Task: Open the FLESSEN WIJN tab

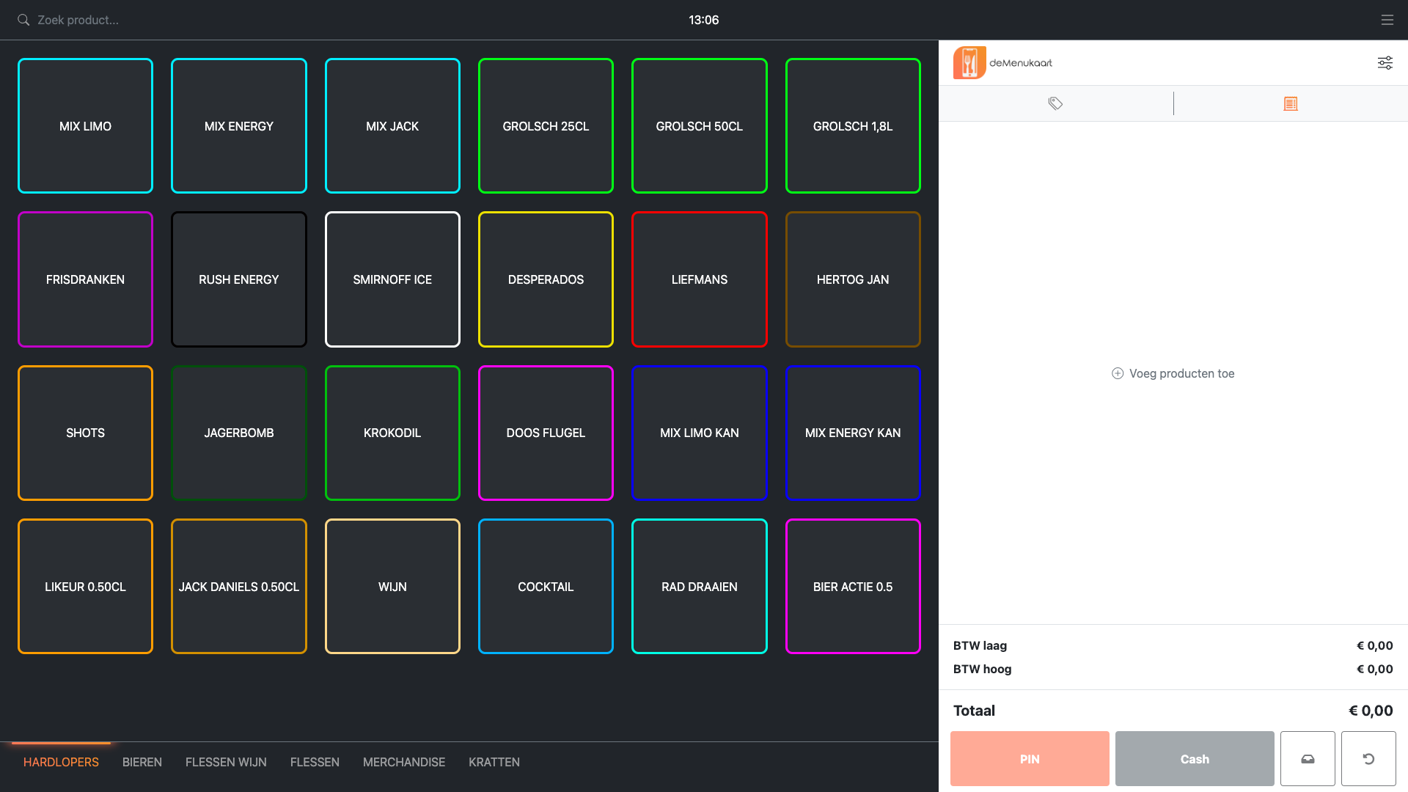Action: tap(225, 763)
